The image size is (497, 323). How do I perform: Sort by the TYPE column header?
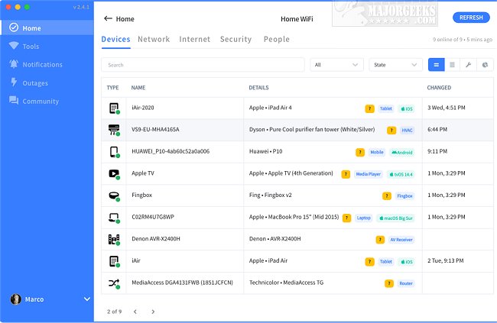[112, 88]
